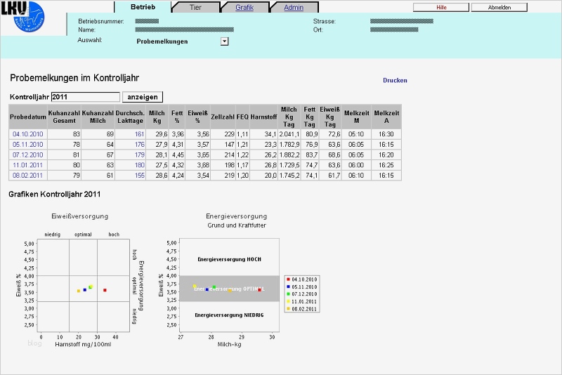Click the Grafiken Kontrolljahr 2011 heading
The width and height of the screenshot is (562, 375).
tap(55, 195)
